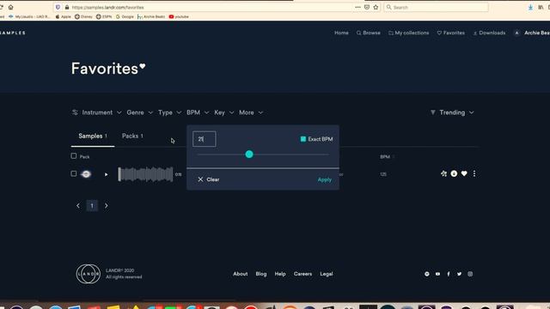550x309 pixels.
Task: Open the first footer social icon
Action: pyautogui.click(x=427, y=274)
